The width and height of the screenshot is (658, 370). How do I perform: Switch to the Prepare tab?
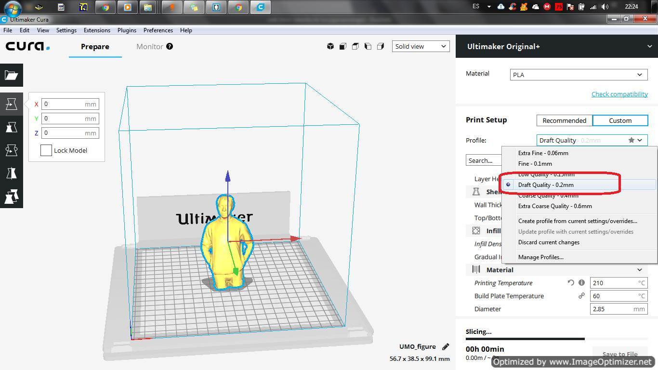(95, 47)
